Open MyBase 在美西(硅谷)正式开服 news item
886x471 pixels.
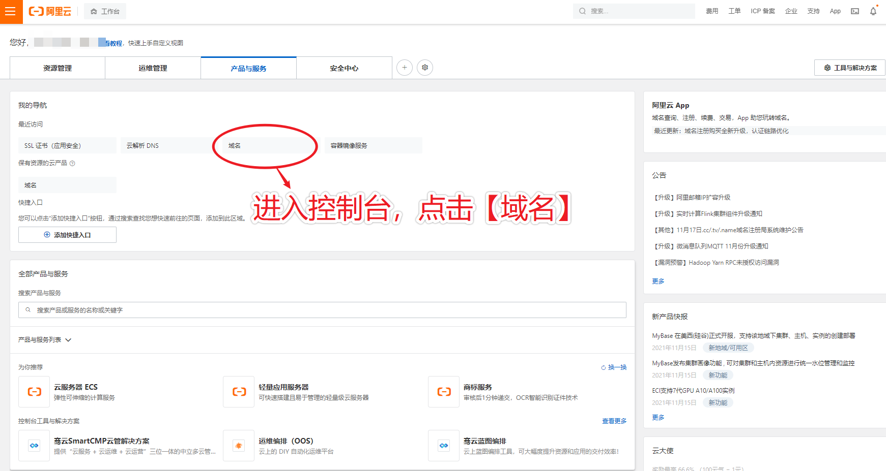point(754,336)
